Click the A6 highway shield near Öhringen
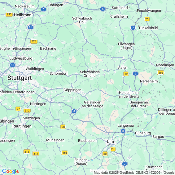The image size is (175, 175). 44,9
